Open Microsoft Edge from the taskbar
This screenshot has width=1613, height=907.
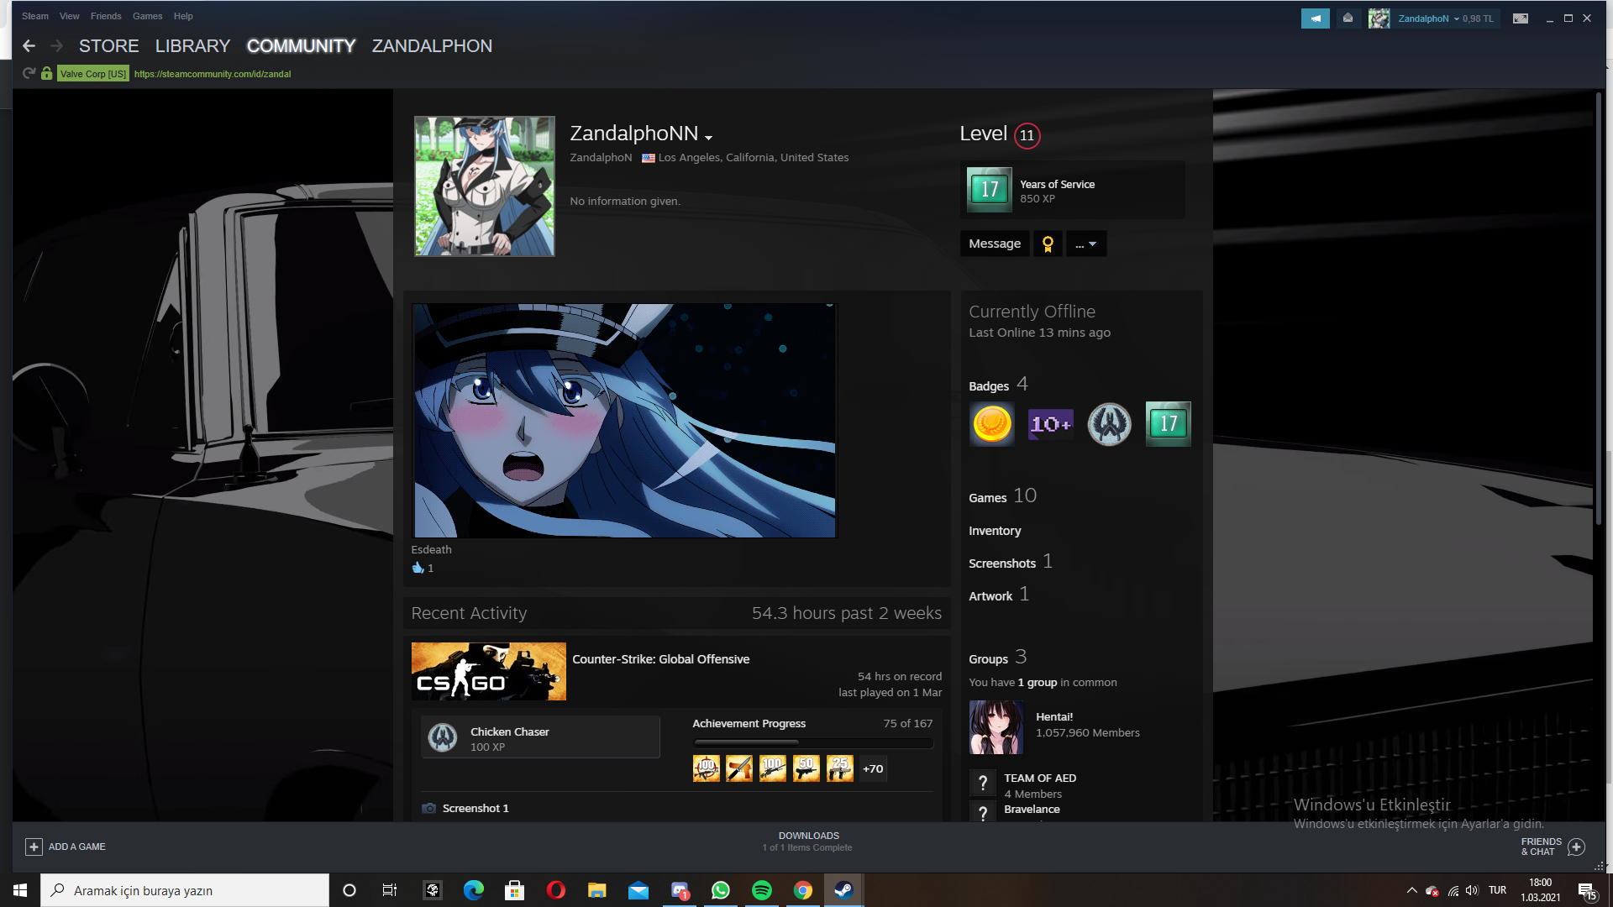(474, 890)
